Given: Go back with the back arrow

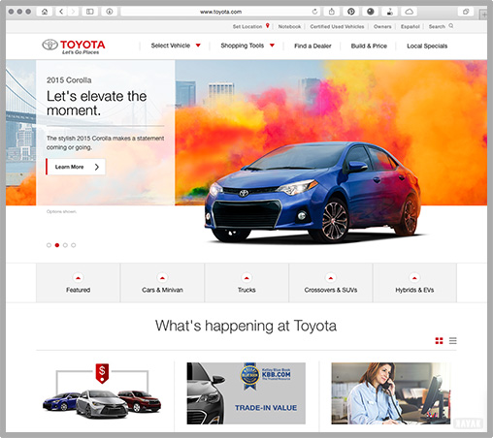Looking at the screenshot, I should tap(61, 12).
